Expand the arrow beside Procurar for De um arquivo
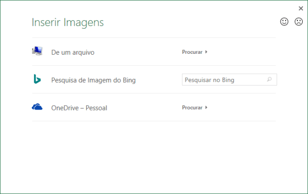Image resolution: width=308 pixels, height=194 pixels. click(x=206, y=52)
